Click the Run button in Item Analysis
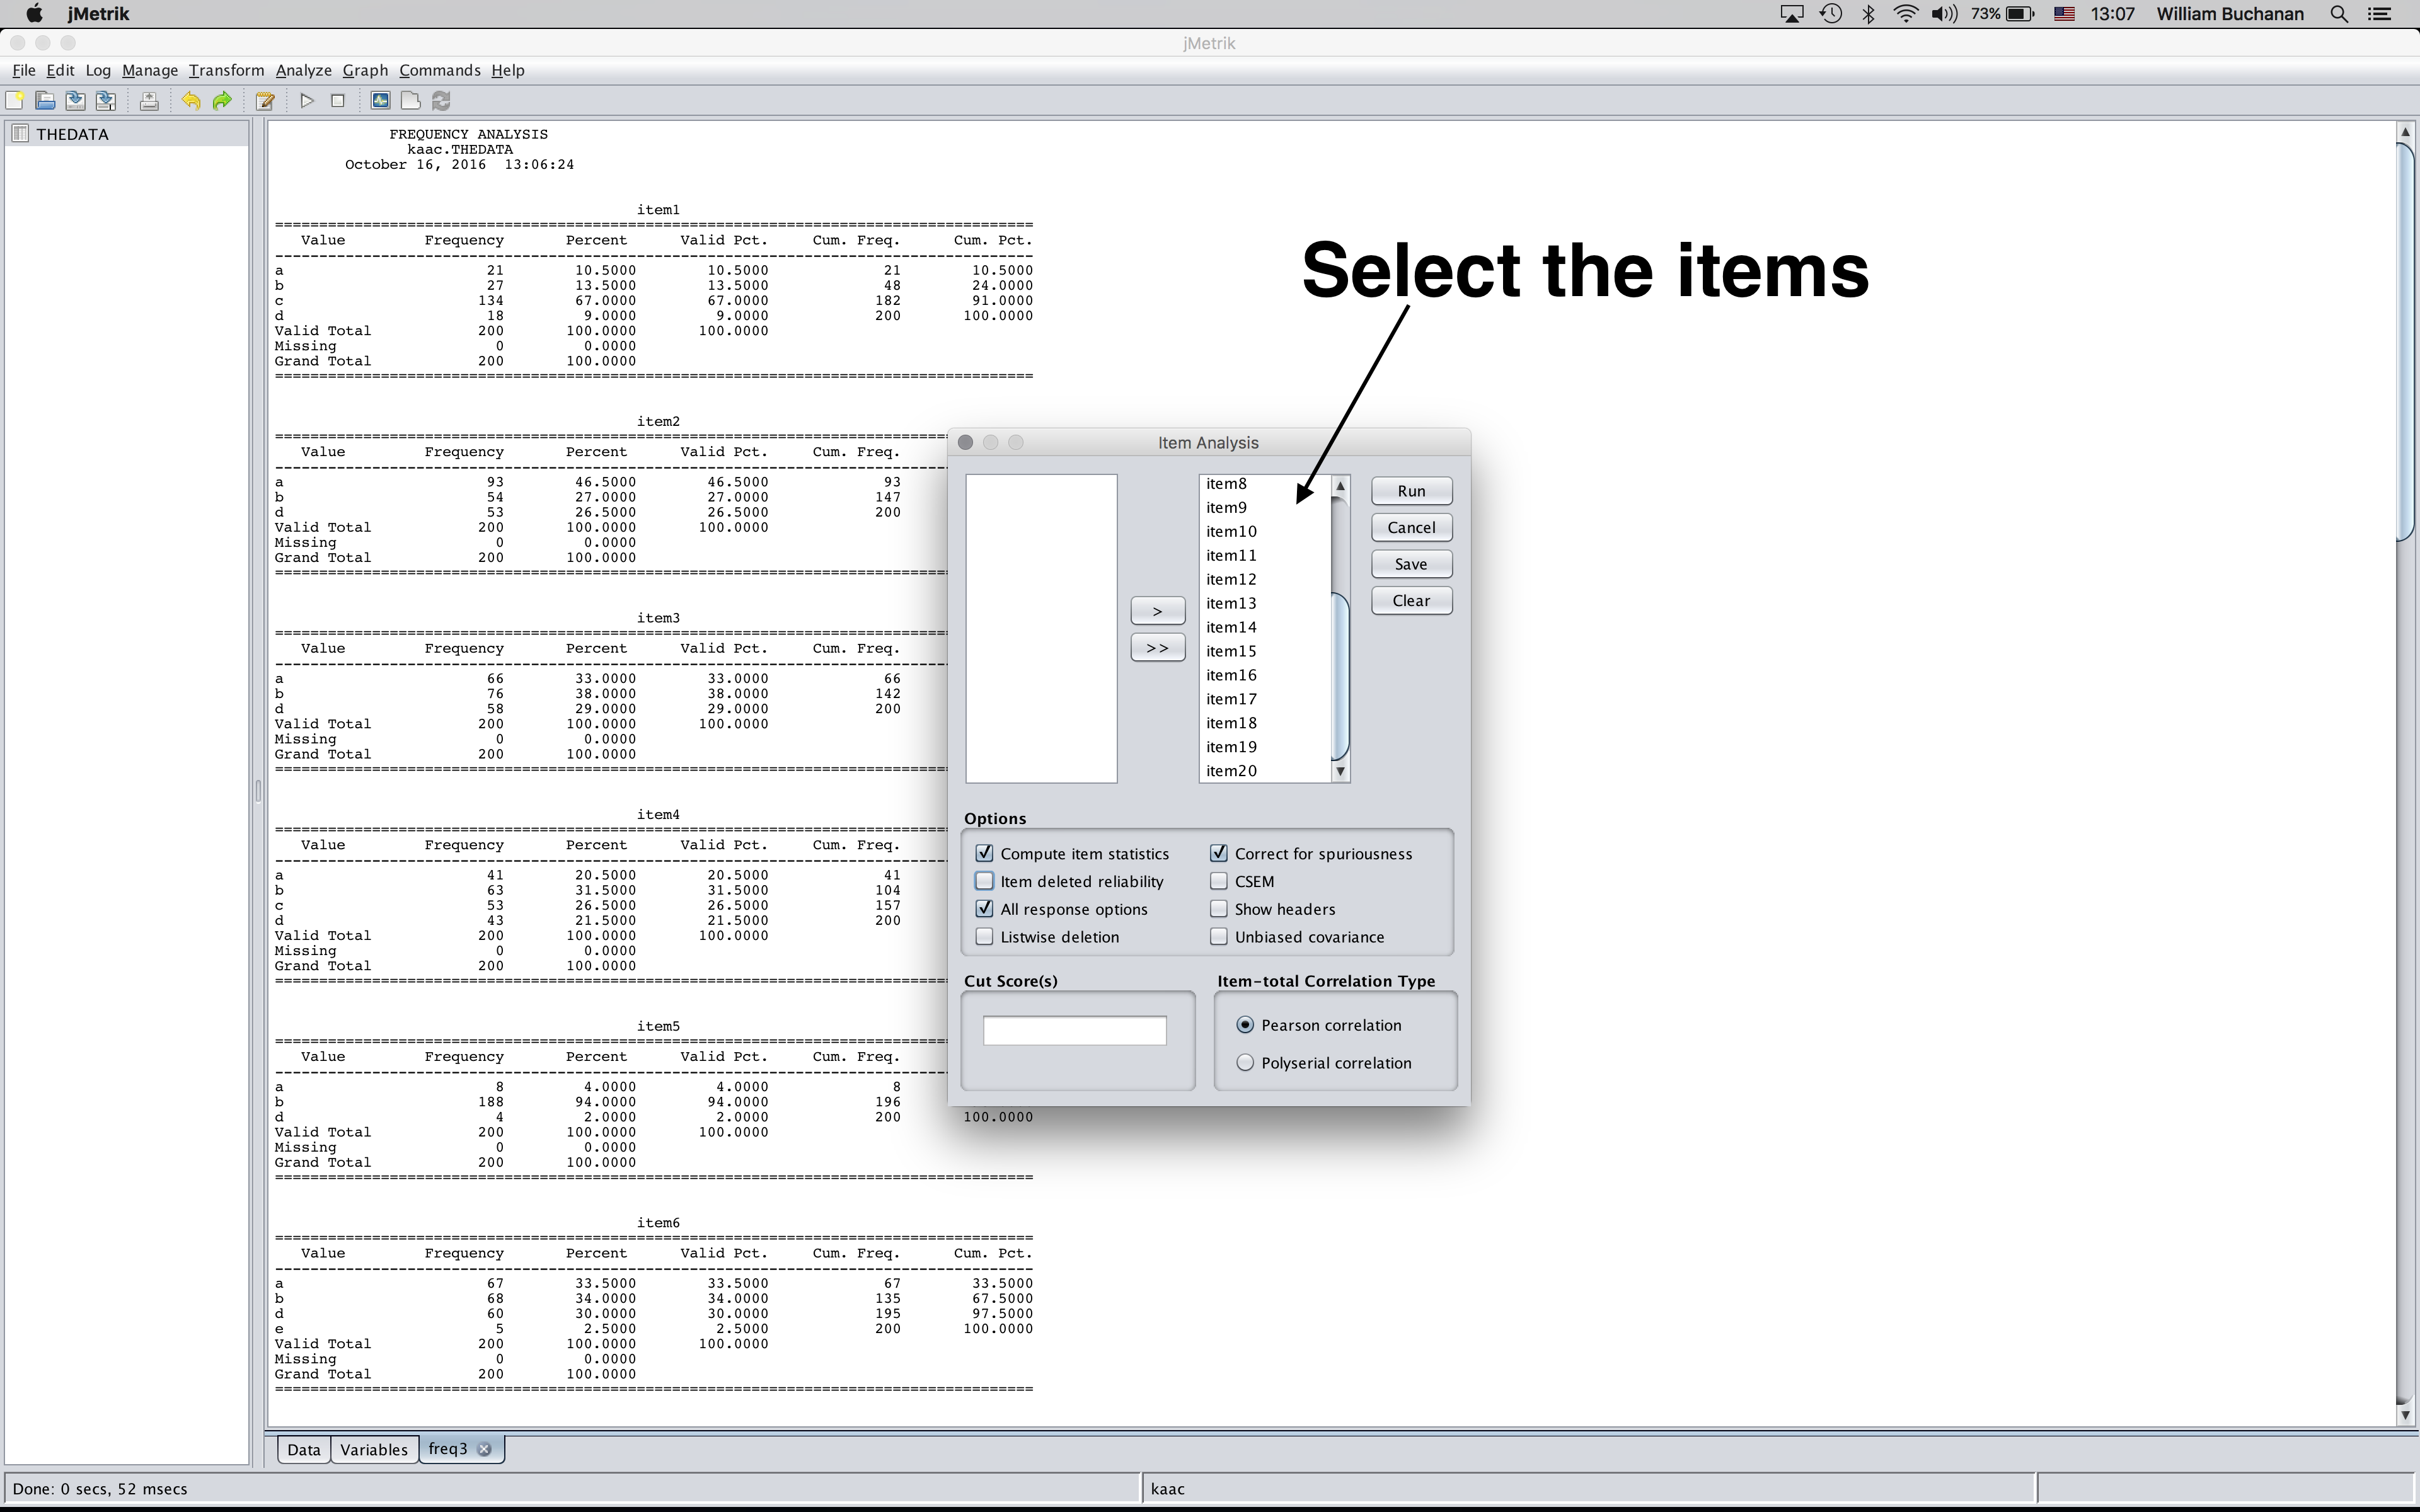Image resolution: width=2420 pixels, height=1512 pixels. (1411, 491)
